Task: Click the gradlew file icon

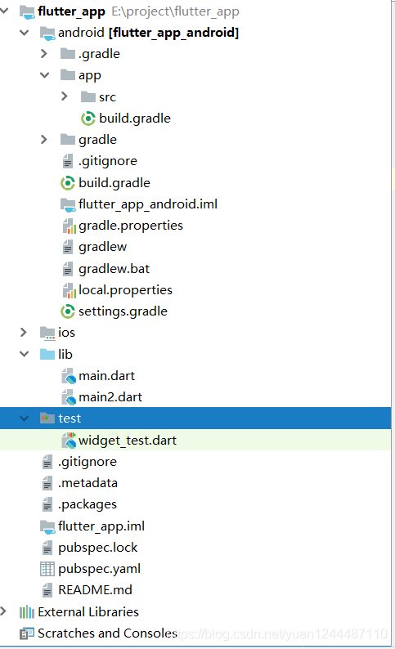Action: (68, 247)
